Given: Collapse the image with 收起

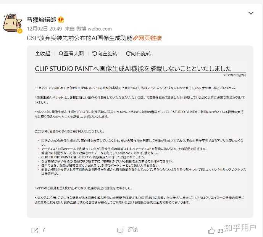Looking at the screenshot, I should point(43,53).
